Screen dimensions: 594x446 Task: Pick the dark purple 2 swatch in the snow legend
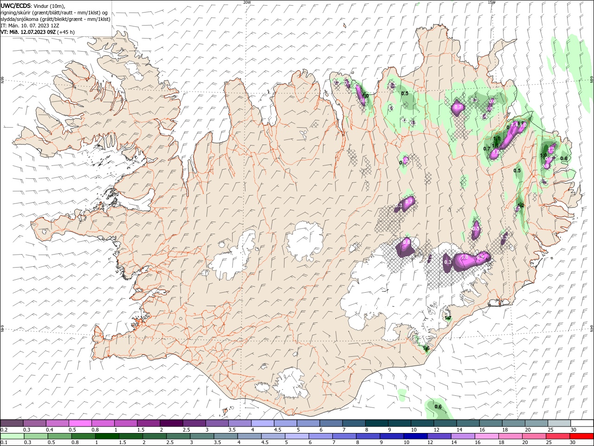(171, 423)
